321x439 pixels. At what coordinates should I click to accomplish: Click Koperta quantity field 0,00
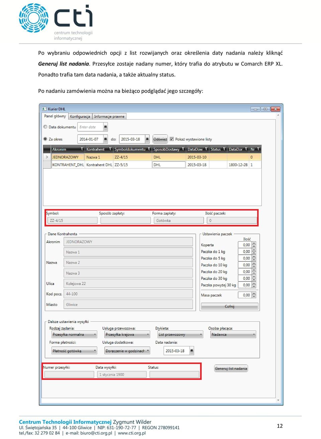coord(245,245)
